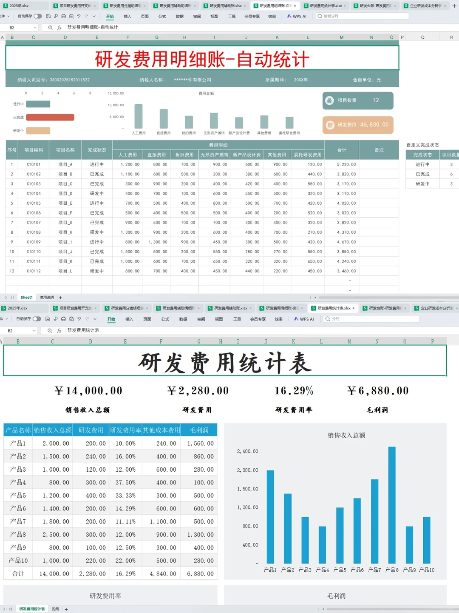The image size is (459, 613).
Task: Click the green 进行中 status bar
Action: [x=38, y=103]
